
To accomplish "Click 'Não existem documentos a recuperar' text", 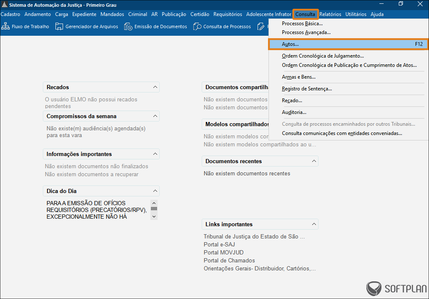I will coord(92,175).
